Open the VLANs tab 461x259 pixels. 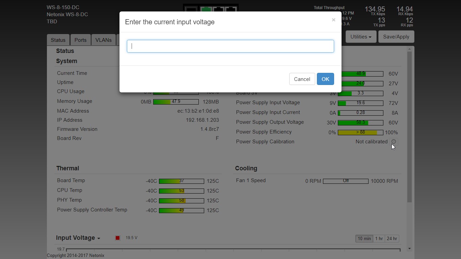pos(103,40)
